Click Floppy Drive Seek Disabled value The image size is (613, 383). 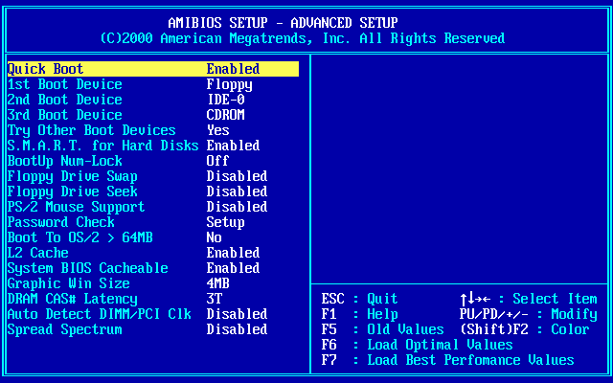[x=237, y=191]
